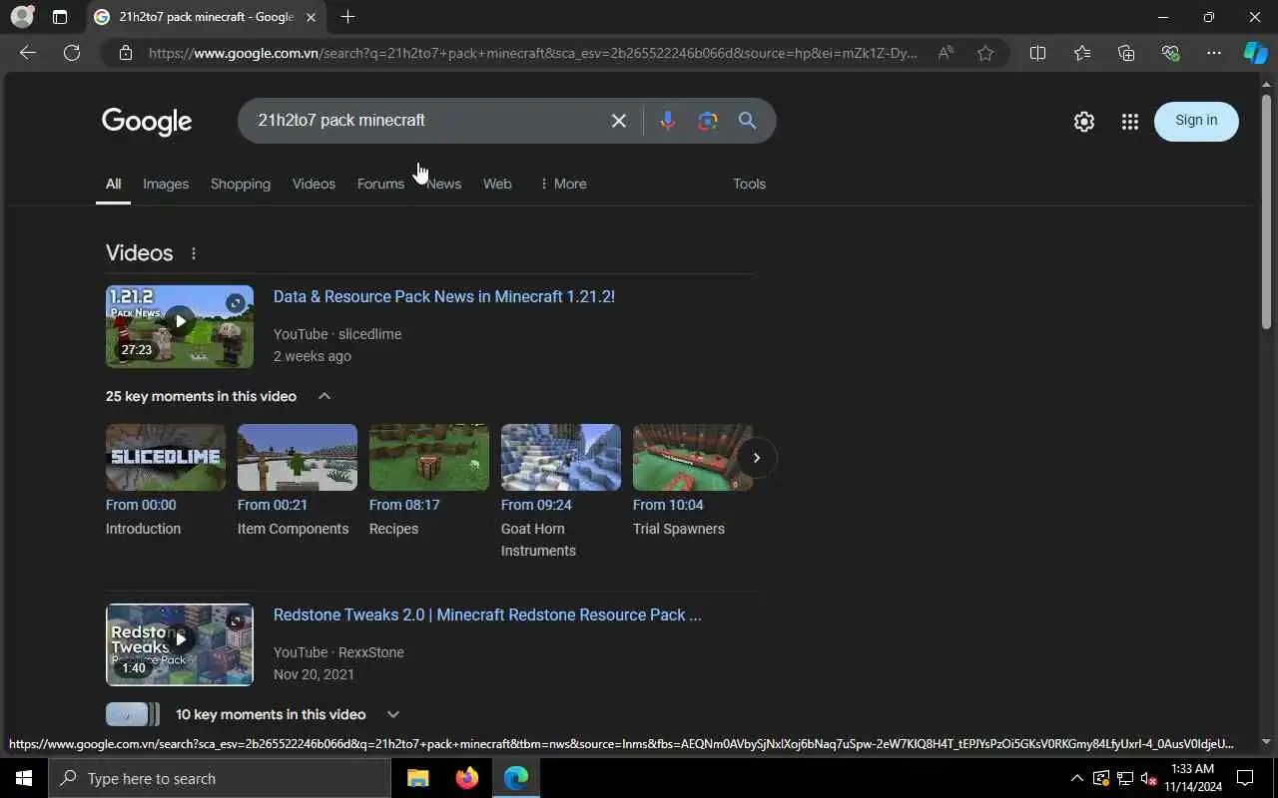Close the 21h2to7 pack minecraft tab
This screenshot has height=798, width=1278.
[x=311, y=17]
